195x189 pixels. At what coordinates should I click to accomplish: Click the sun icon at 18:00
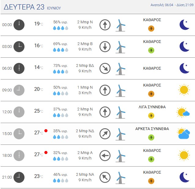click(x=184, y=155)
